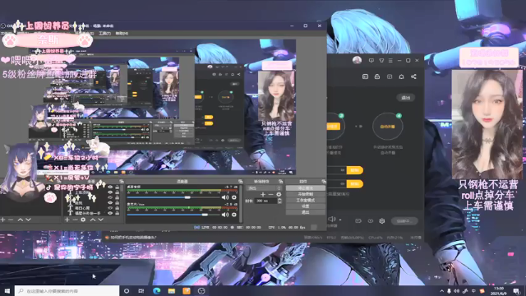The width and height of the screenshot is (526, 296).
Task: Decrease the transition duration with the down stepper
Action: (x=280, y=202)
